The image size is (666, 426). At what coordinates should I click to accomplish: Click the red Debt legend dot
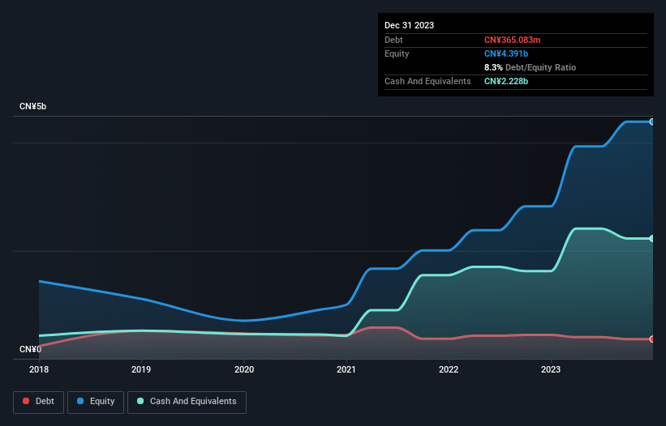26,401
